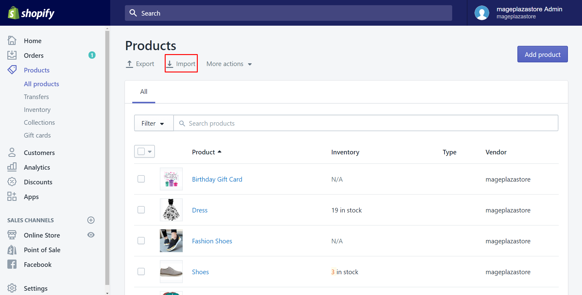Expand the More actions dropdown
The image size is (582, 295).
tap(229, 64)
